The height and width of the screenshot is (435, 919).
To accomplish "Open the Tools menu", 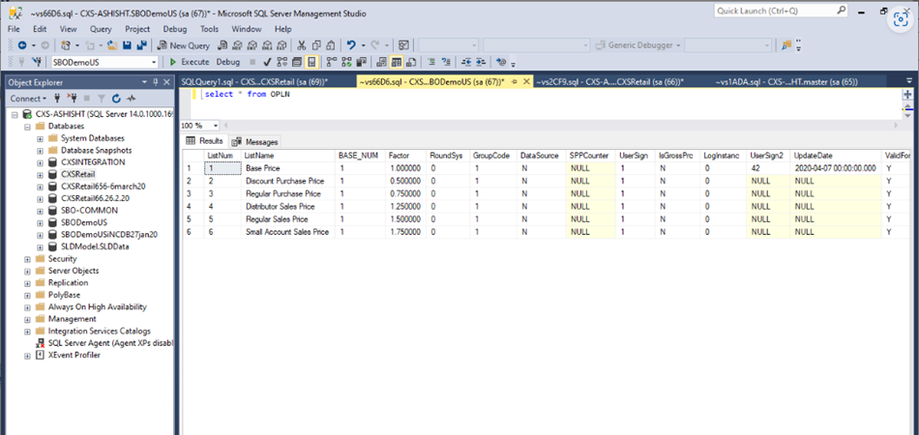I will point(209,29).
